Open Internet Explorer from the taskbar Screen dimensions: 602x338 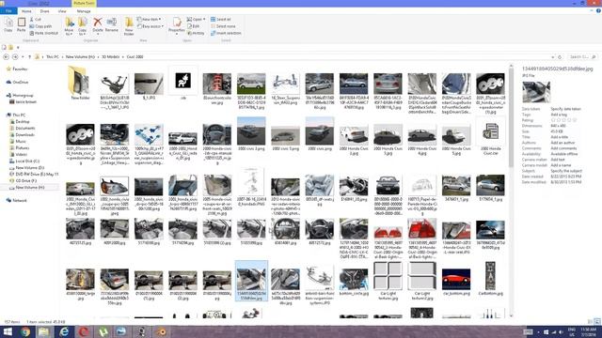pyautogui.click(x=64, y=331)
